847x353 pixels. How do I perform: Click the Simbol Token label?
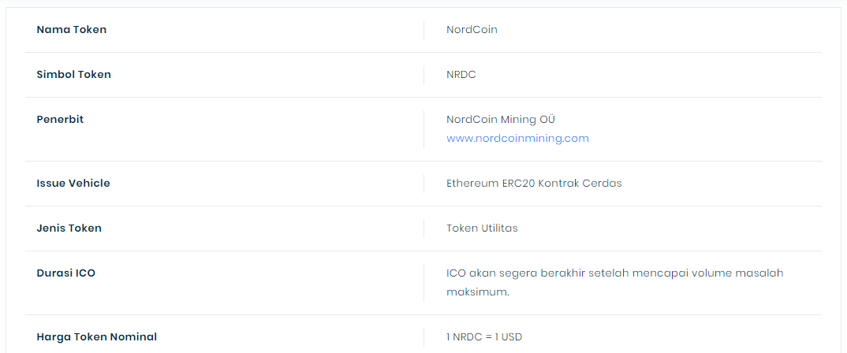[x=73, y=74]
